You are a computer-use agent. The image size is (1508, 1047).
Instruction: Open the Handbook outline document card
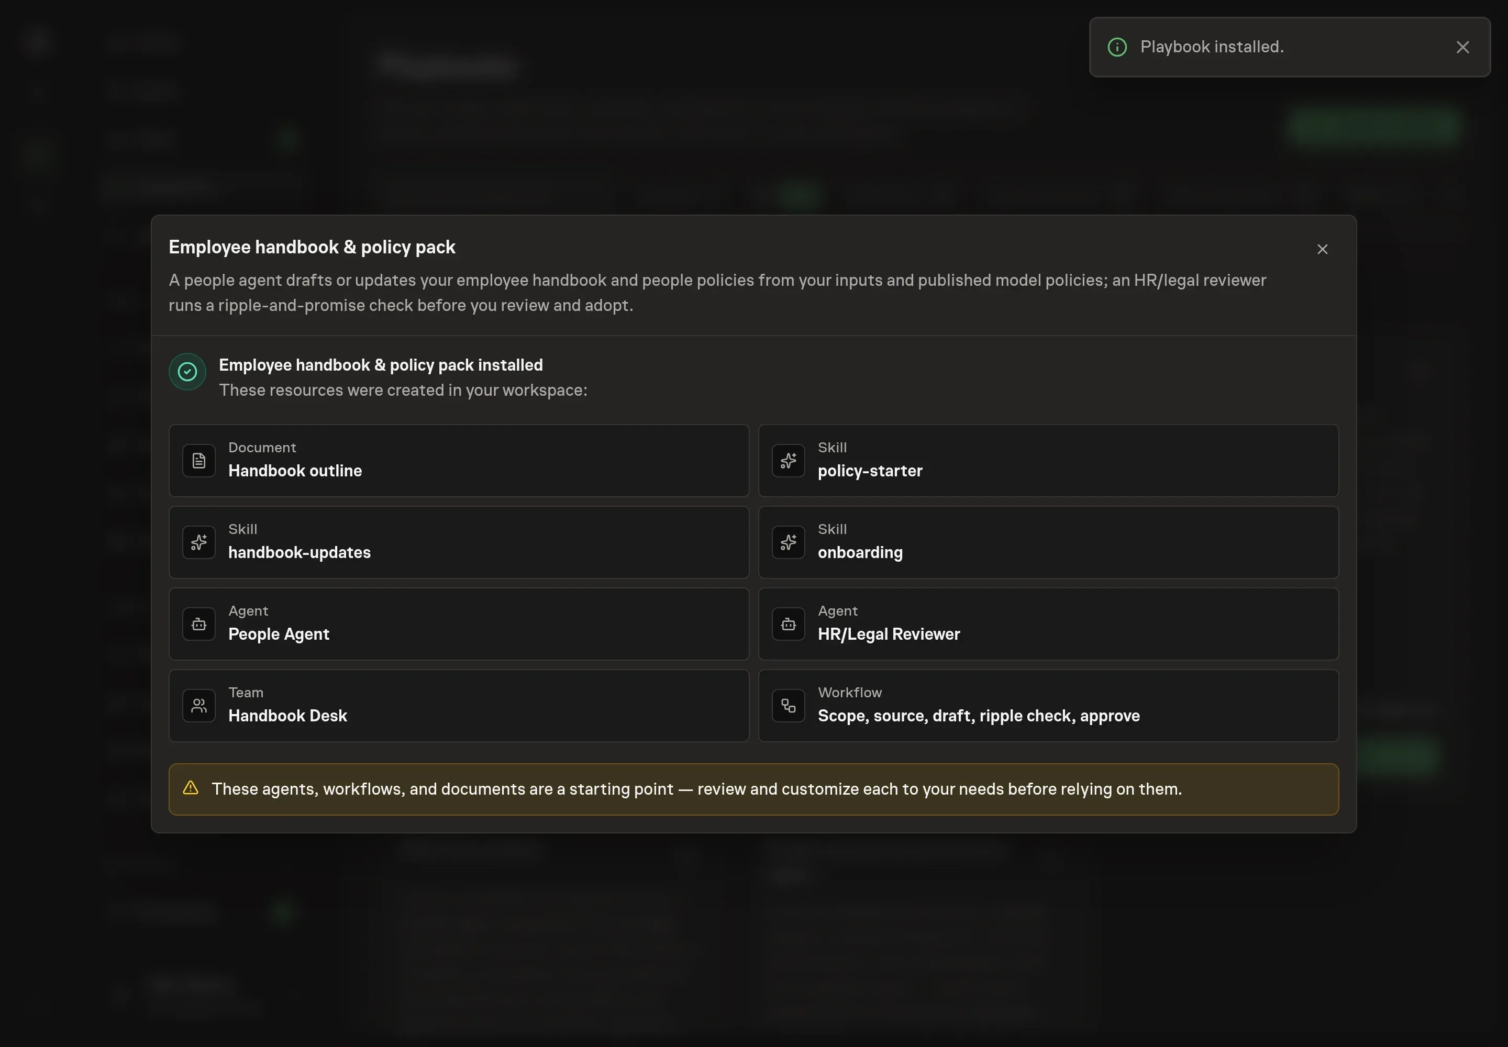[459, 461]
